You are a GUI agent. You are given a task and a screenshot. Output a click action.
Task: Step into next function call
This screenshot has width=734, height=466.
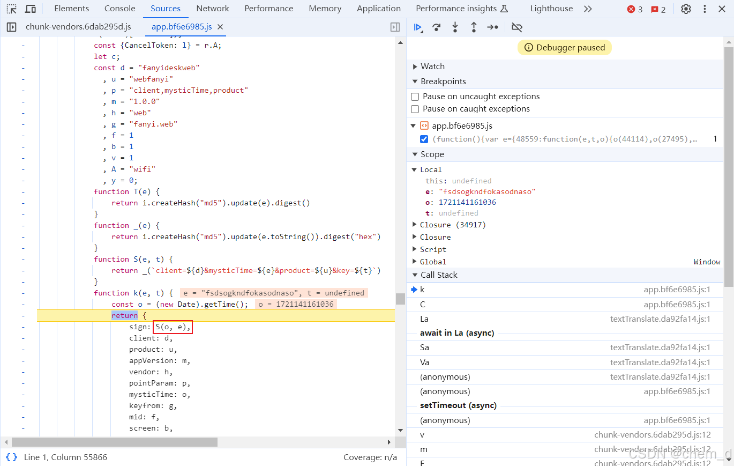455,27
